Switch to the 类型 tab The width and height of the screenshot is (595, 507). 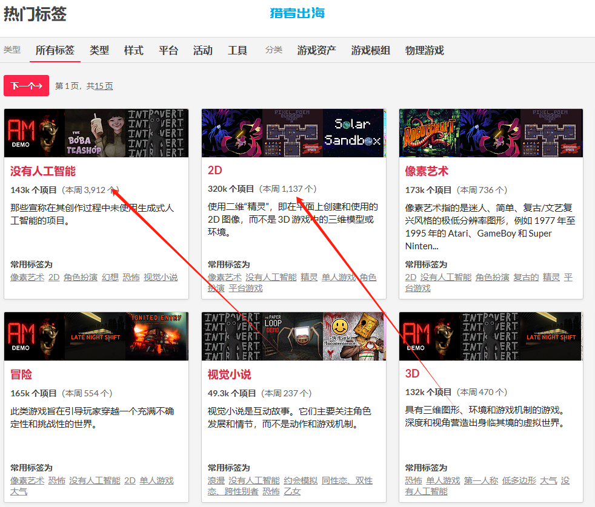click(99, 50)
